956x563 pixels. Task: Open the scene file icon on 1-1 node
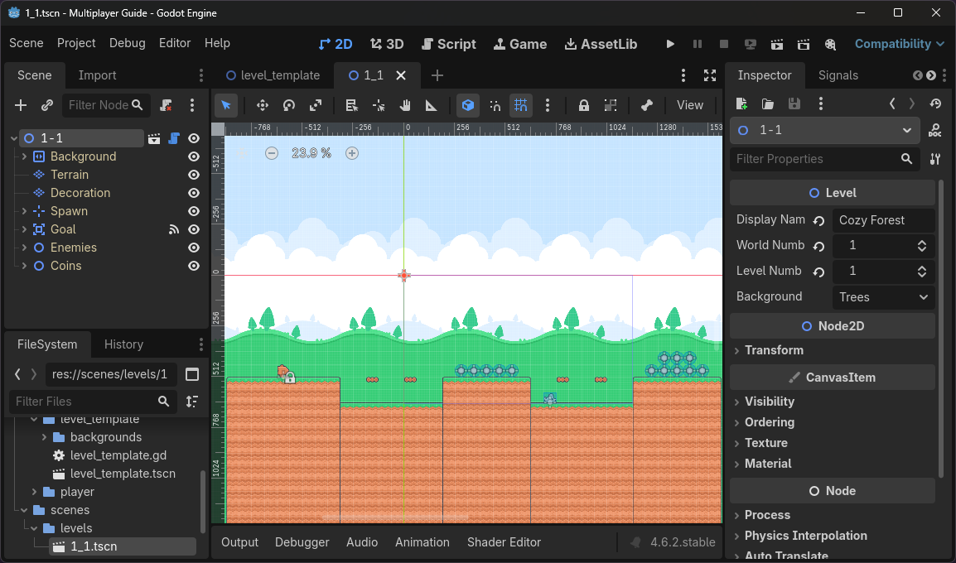[x=154, y=138]
